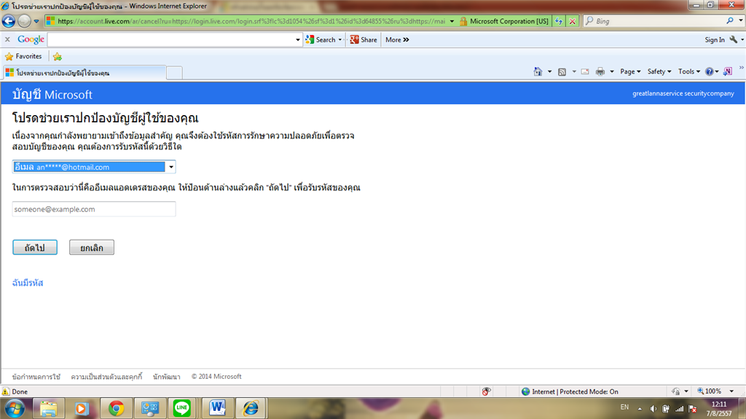Click the someone@example.com email field
746x419 pixels.
pyautogui.click(x=94, y=209)
